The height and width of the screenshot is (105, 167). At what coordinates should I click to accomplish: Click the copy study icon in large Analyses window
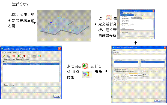(9, 56)
